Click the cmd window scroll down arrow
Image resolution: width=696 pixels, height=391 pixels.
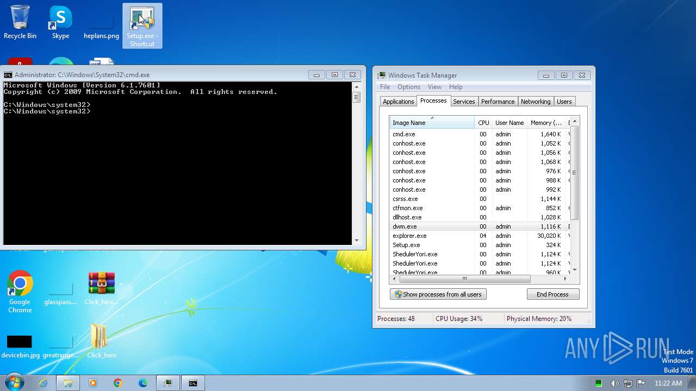click(357, 240)
